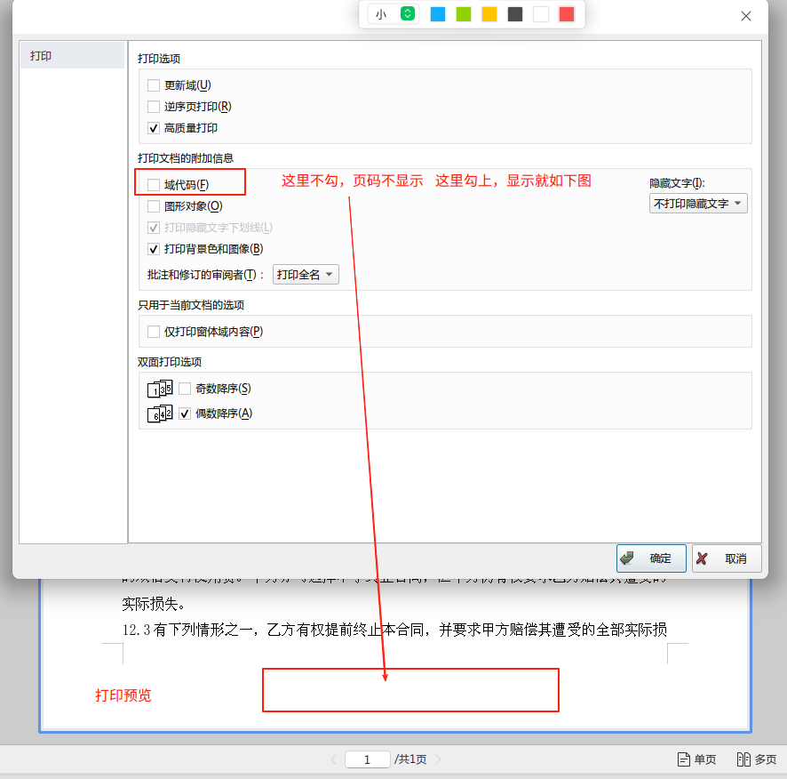Cancel the dialog with 取消 button
Image resolution: width=787 pixels, height=779 pixels.
click(x=727, y=558)
